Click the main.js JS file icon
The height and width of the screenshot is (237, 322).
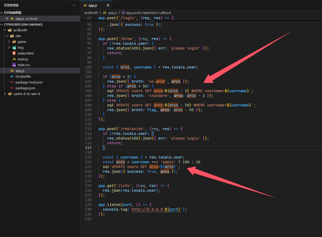[x=14, y=59]
